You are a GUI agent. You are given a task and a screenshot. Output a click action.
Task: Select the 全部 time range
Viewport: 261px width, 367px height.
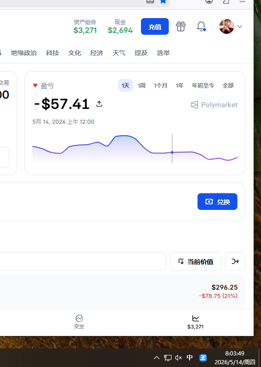point(228,85)
